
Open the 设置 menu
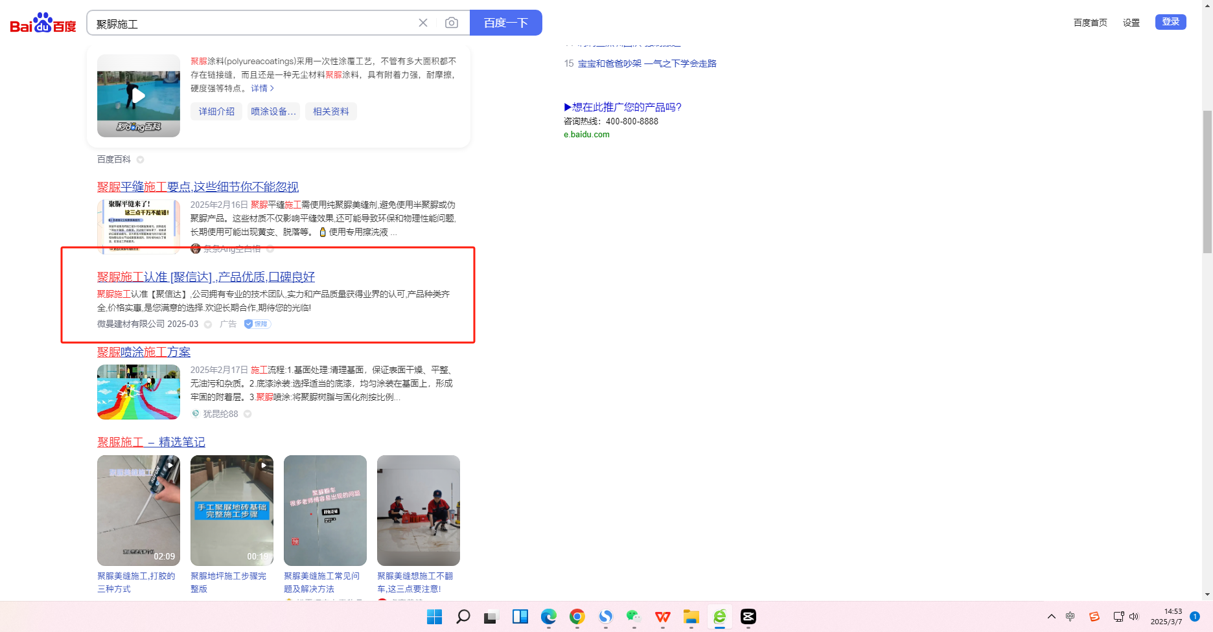pyautogui.click(x=1131, y=23)
